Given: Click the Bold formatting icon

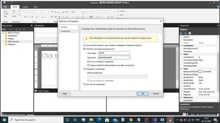Looking at the screenshot, I should [25, 17].
